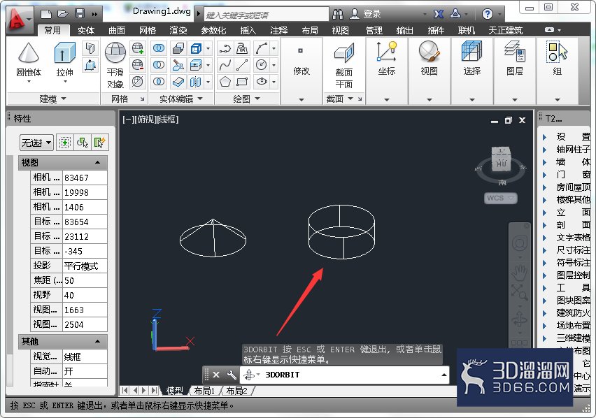The height and width of the screenshot is (418, 596).
Task: Click the ViewCube front (前) face
Action: [x=502, y=164]
